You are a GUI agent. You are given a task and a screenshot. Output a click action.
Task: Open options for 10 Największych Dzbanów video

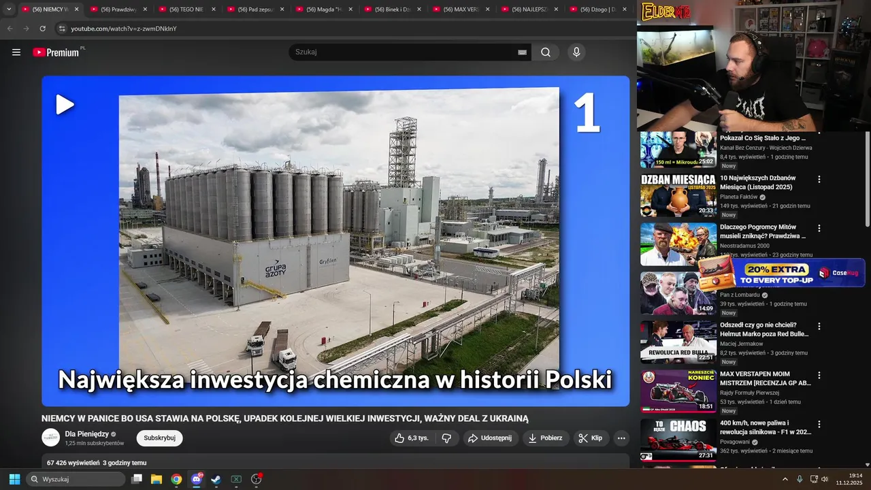(x=819, y=179)
